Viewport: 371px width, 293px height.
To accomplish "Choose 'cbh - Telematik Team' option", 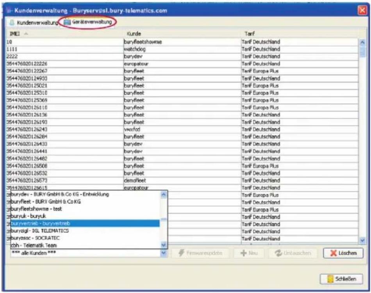I will point(85,245).
